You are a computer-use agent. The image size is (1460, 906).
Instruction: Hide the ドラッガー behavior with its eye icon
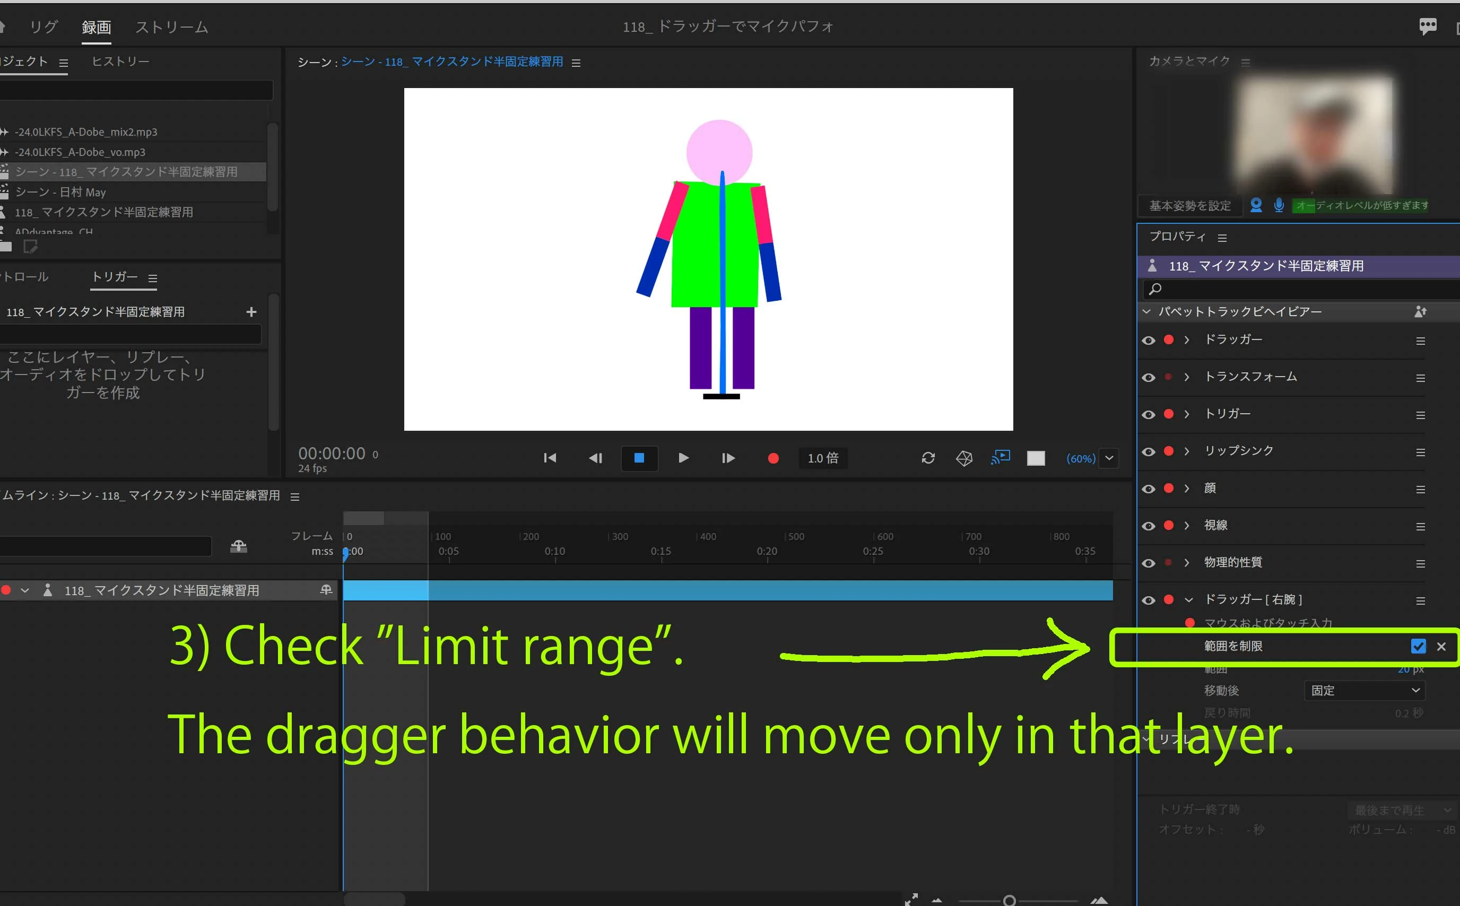[x=1148, y=341]
